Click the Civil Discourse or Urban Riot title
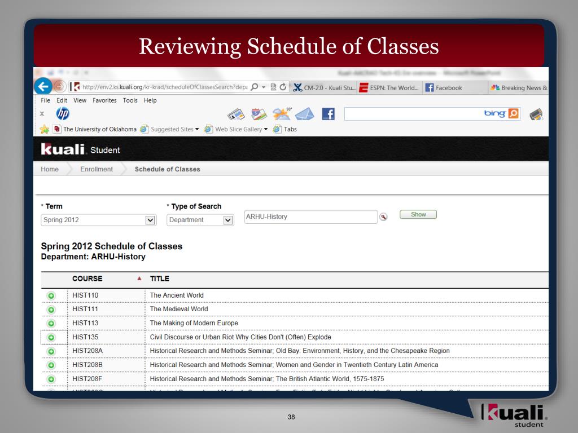The width and height of the screenshot is (578, 433). [x=240, y=337]
